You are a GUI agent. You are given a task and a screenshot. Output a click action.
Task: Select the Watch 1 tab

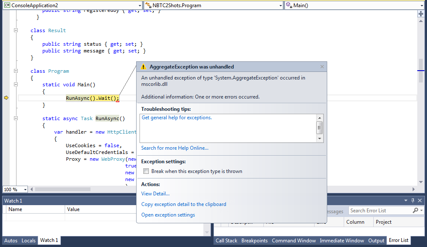pyautogui.click(x=49, y=240)
